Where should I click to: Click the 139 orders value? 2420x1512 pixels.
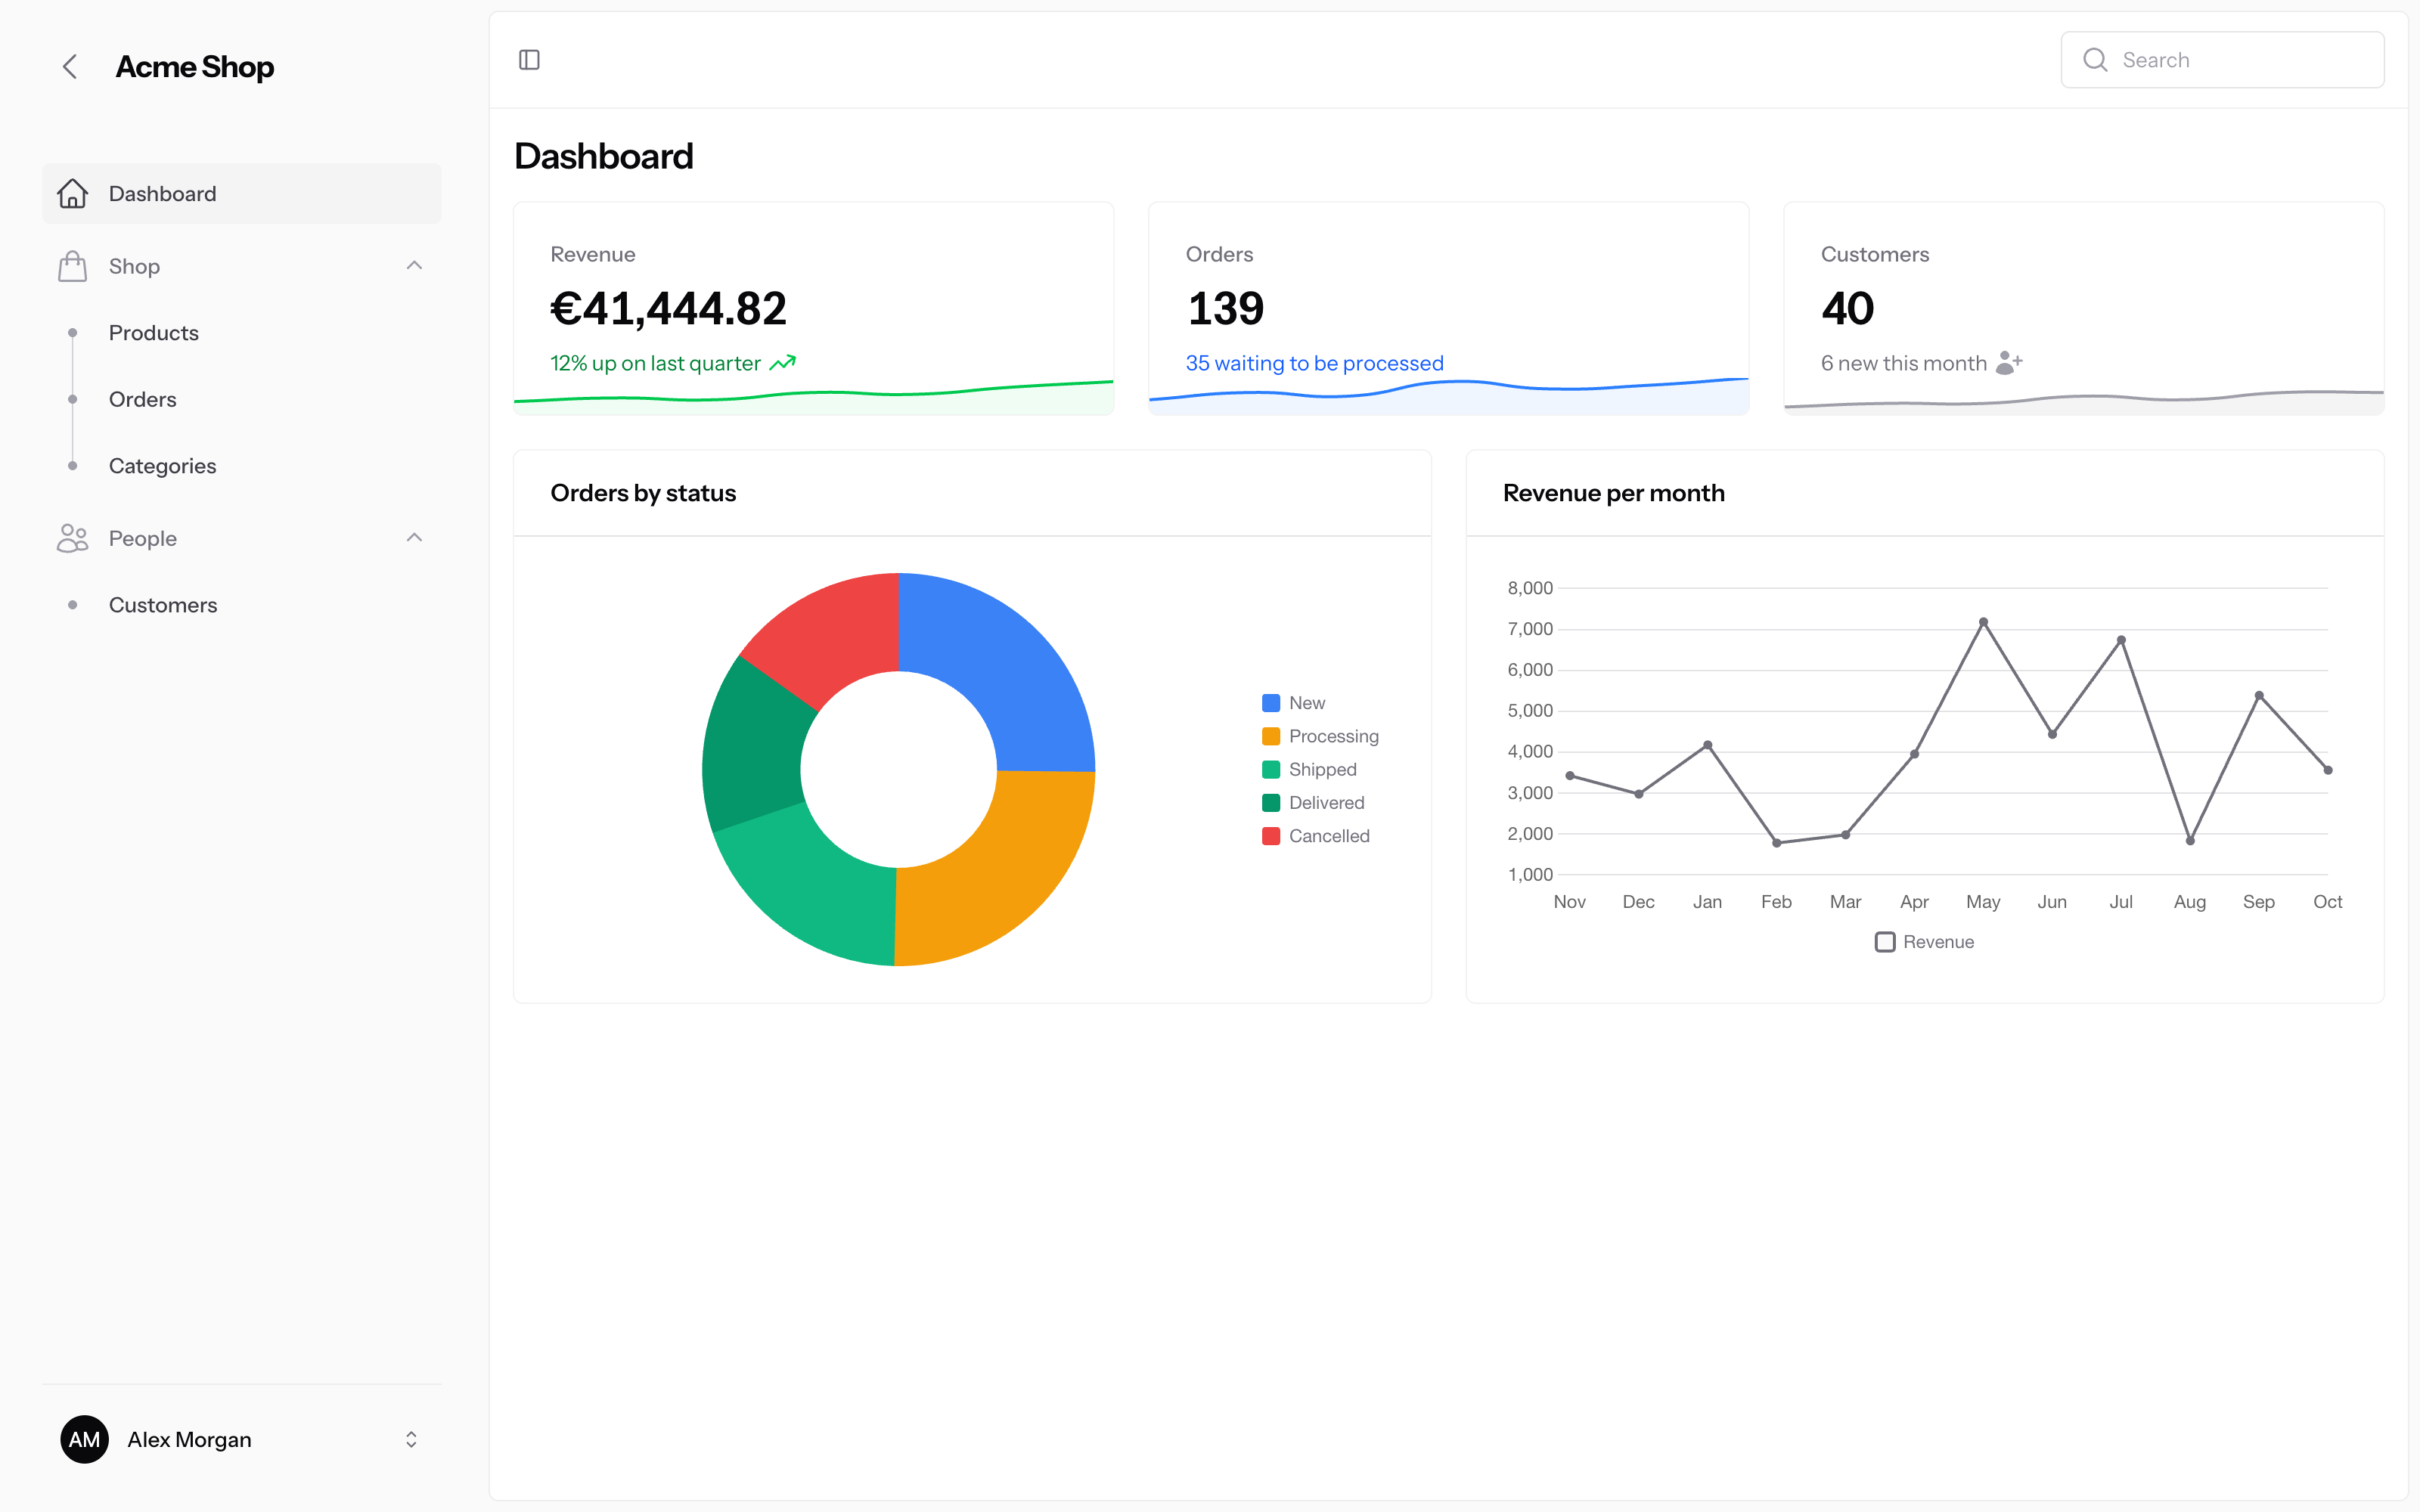tap(1226, 308)
